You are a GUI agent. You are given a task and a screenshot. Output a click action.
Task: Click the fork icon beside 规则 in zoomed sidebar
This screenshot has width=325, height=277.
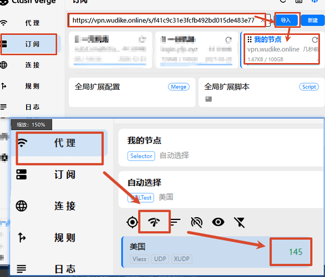pos(22,238)
